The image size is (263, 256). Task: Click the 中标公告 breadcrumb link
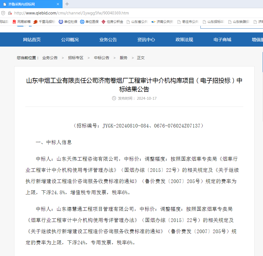(x=102, y=57)
